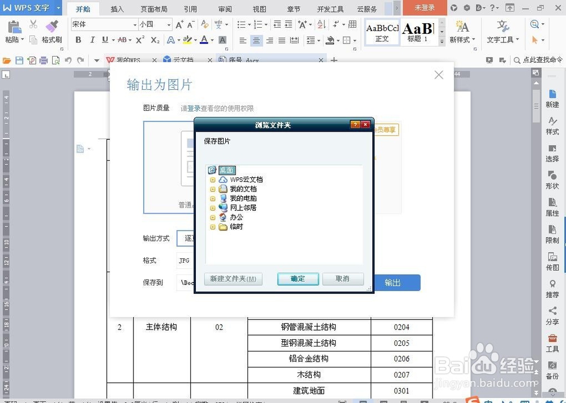Click the 新建文件夹 button
This screenshot has width=566, height=403.
(233, 279)
